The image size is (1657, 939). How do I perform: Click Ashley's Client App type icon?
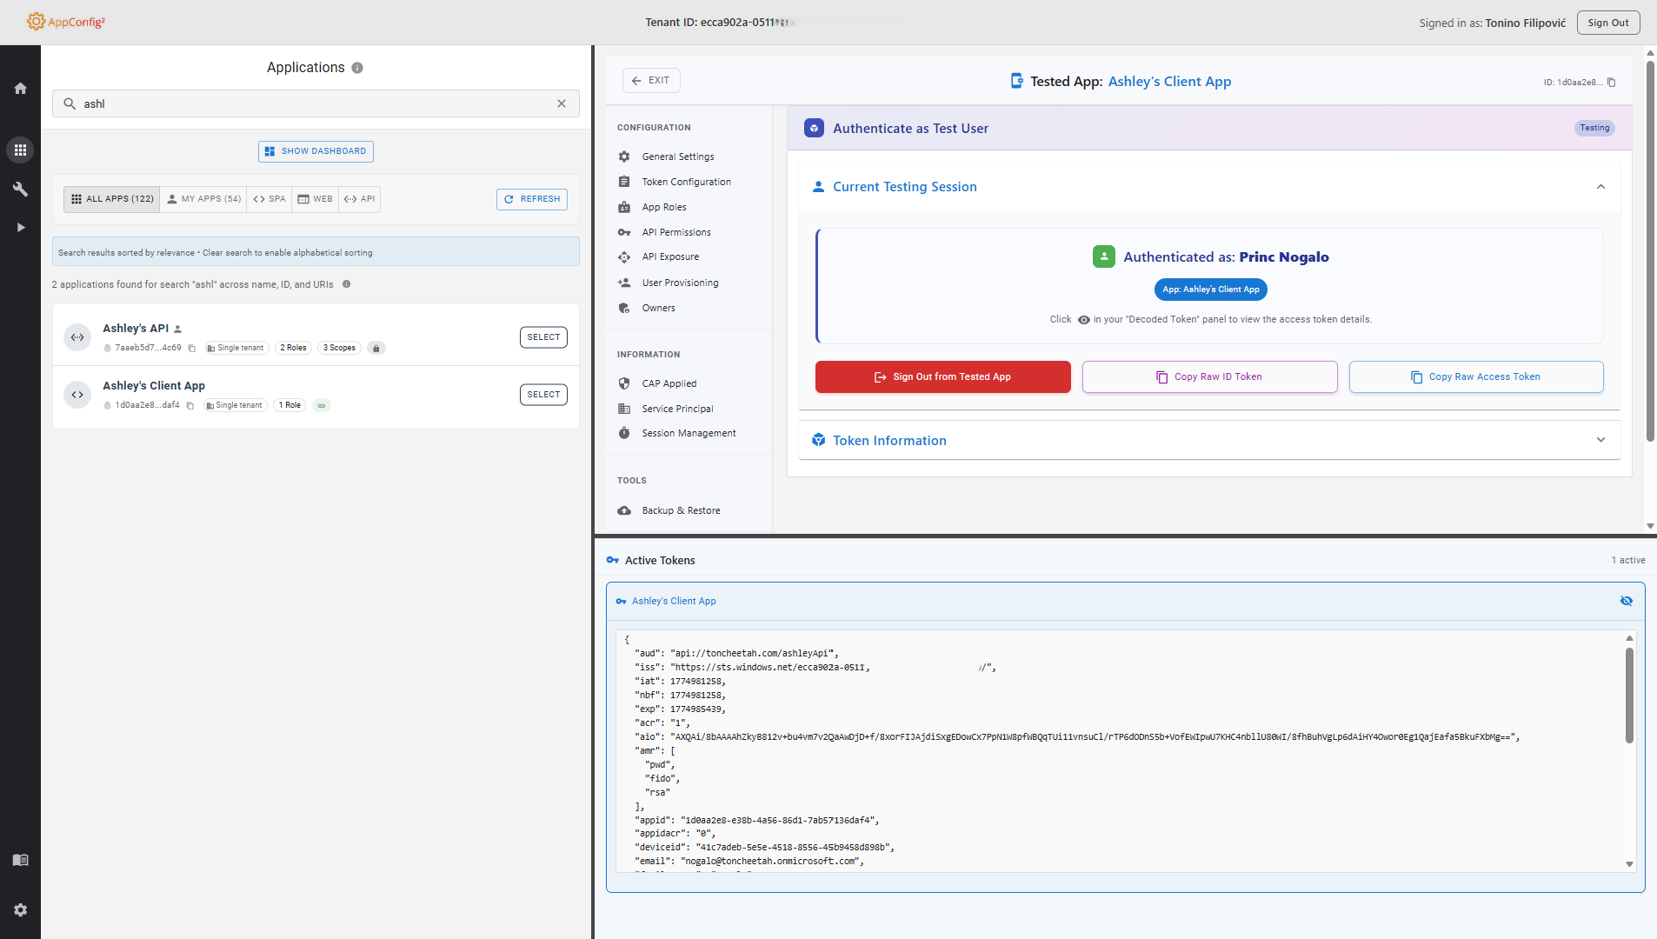click(77, 395)
